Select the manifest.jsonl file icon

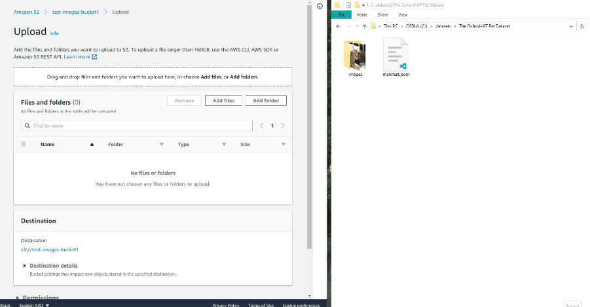click(x=396, y=54)
